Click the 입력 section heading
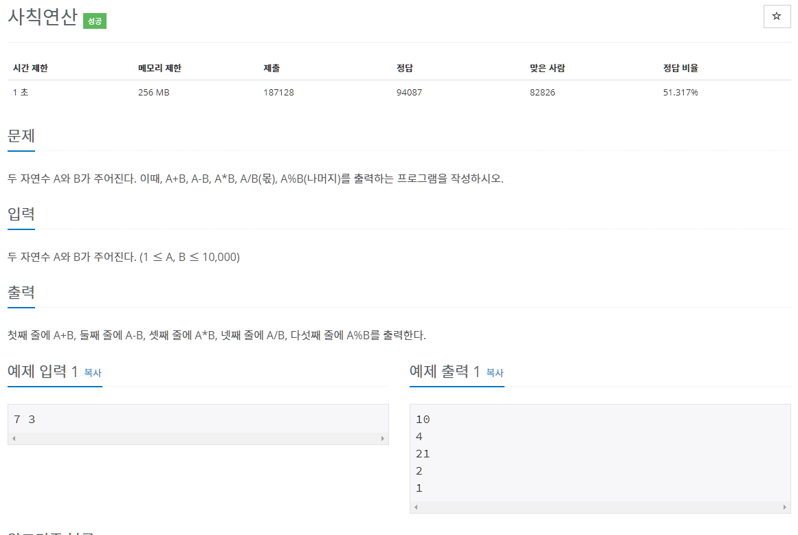Screen dimensions: 798x535 tap(21, 214)
